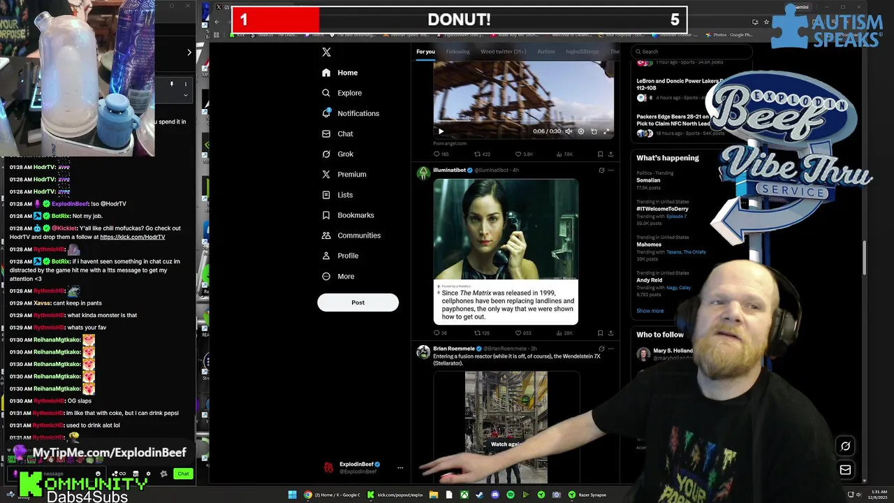Repost the angel.com video post (422)

(x=482, y=154)
